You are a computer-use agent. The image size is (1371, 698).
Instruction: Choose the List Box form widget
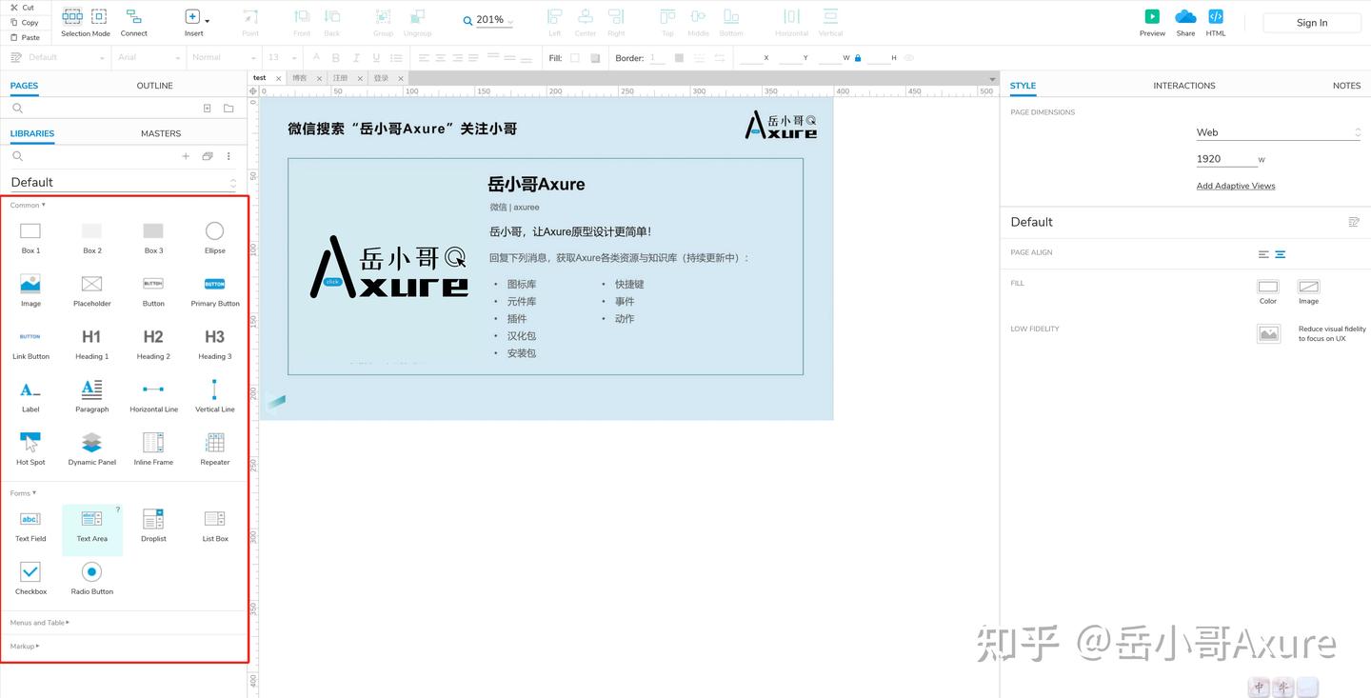(215, 526)
